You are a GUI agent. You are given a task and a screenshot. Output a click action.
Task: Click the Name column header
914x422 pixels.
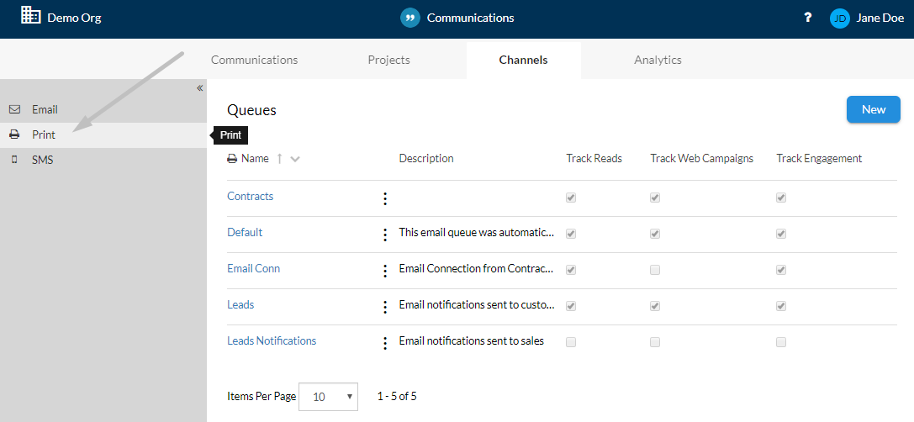coord(255,159)
